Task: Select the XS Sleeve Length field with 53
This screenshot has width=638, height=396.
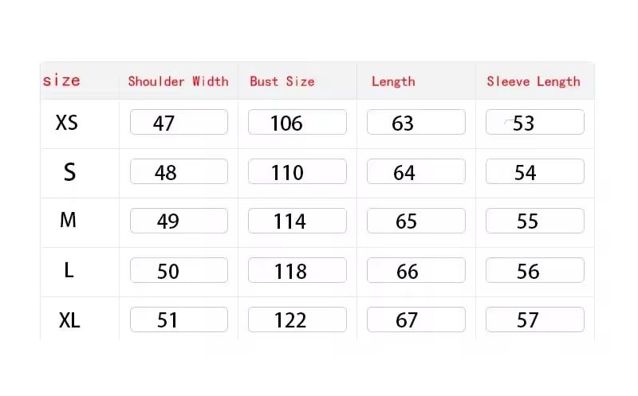Action: click(x=534, y=123)
